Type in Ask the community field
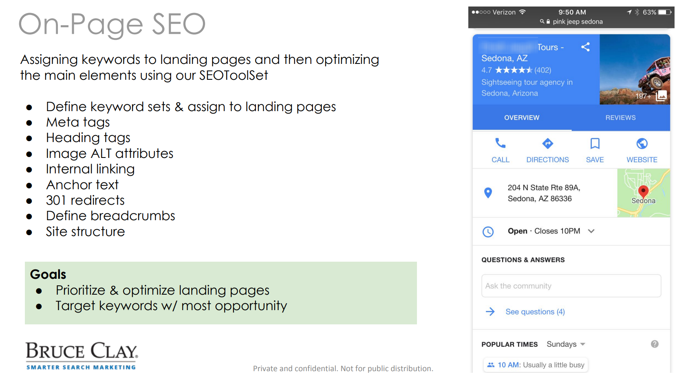The image size is (688, 385). (571, 286)
